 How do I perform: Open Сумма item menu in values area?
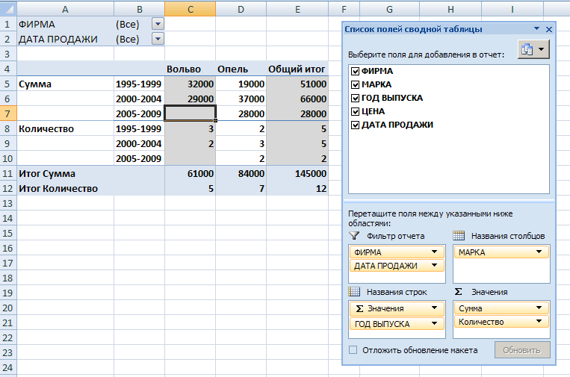pos(539,308)
